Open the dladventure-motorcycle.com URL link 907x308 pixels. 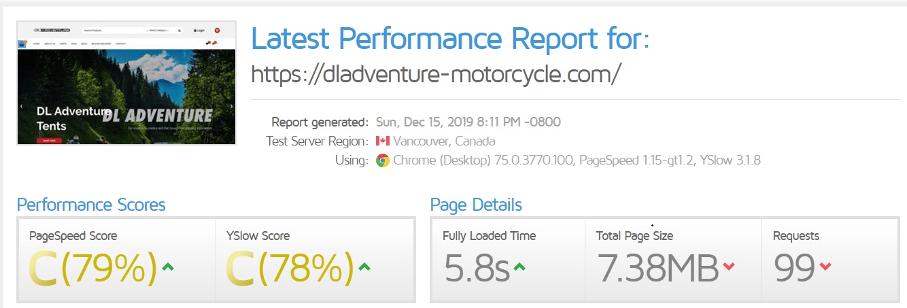point(436,73)
